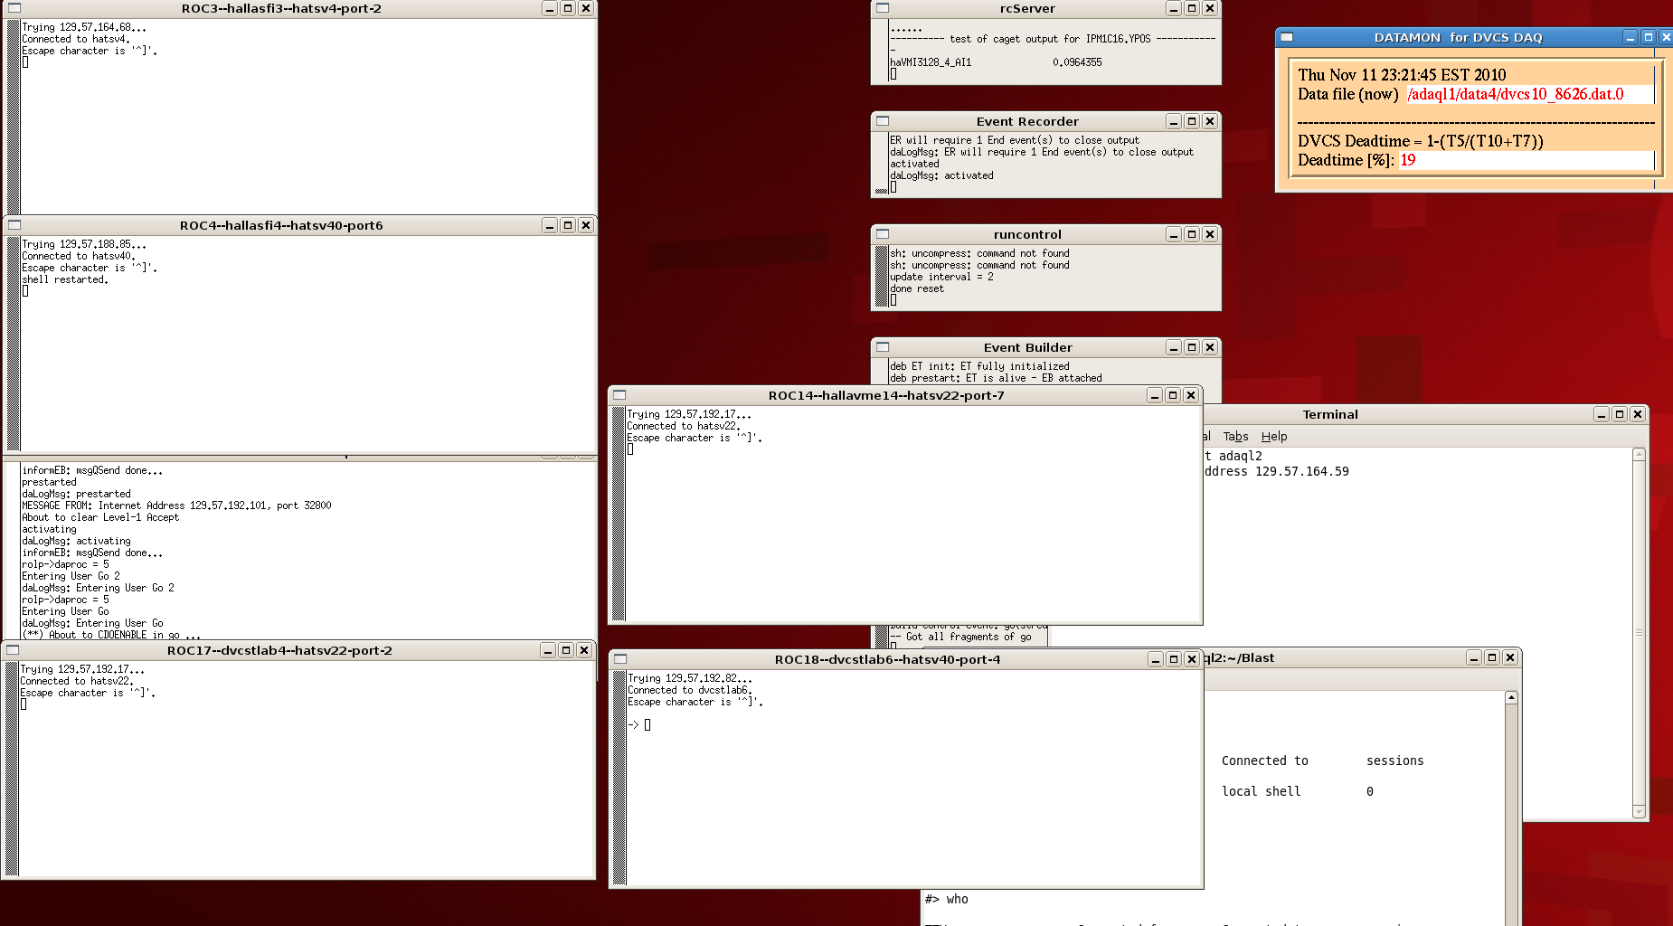Maximize the rcServer window
Image resolution: width=1673 pixels, height=926 pixels.
point(1192,8)
